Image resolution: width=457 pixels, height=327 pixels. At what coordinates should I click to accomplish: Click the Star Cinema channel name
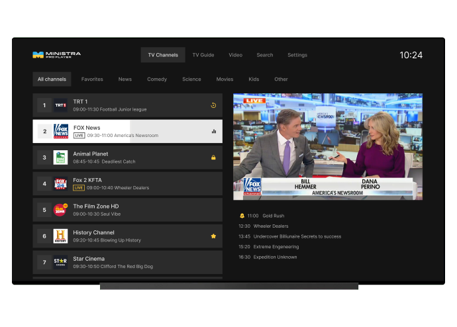pyautogui.click(x=89, y=259)
